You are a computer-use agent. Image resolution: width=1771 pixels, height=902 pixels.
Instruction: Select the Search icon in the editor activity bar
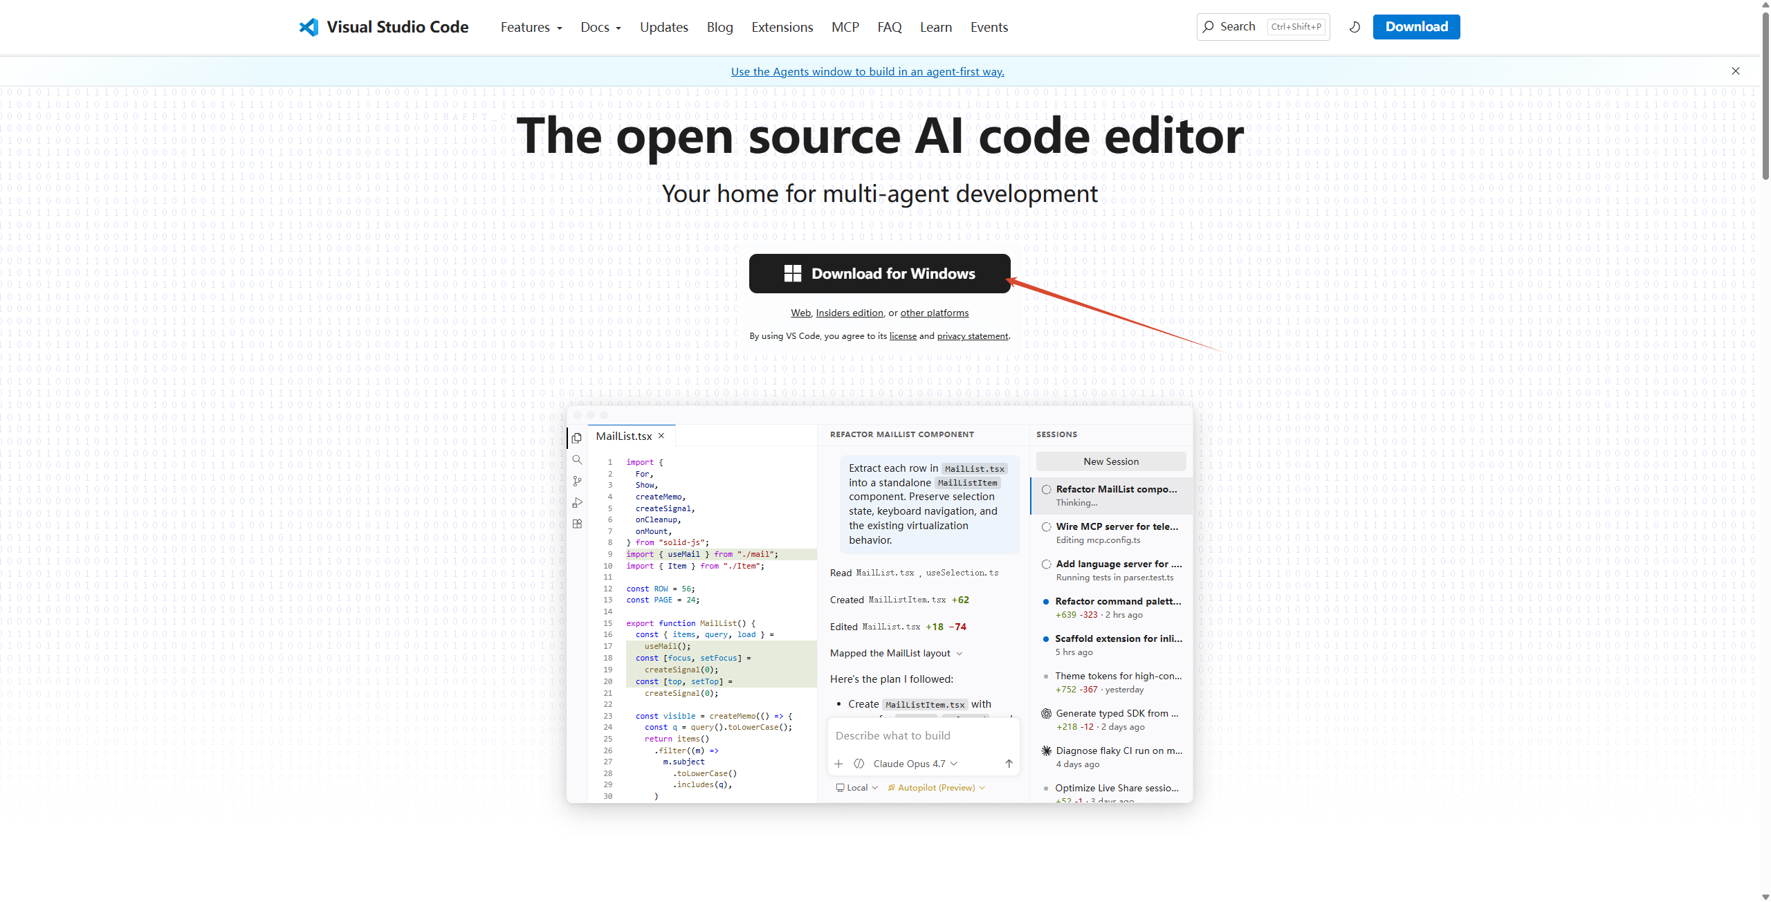[x=577, y=460]
